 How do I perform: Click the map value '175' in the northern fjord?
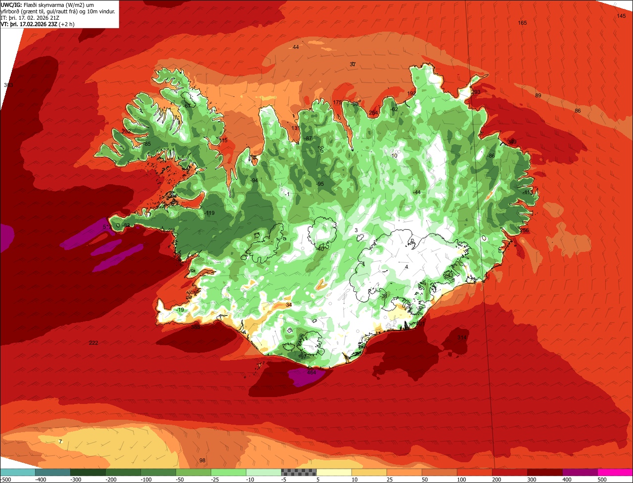coord(337,103)
